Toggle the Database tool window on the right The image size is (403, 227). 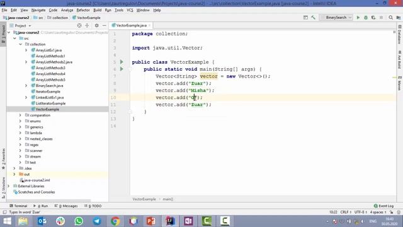[400, 35]
